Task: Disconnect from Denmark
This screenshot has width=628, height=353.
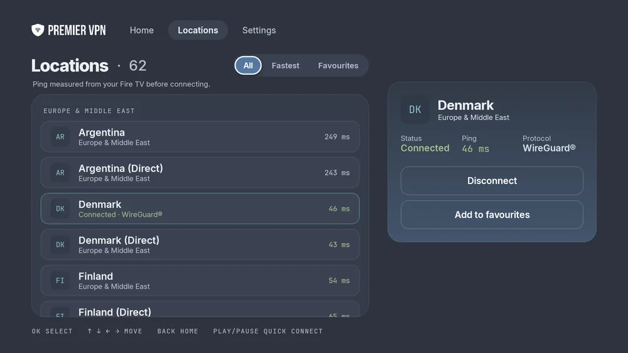Action: (492, 181)
